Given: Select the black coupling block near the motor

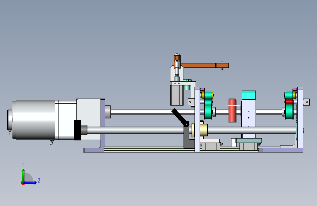Looking at the screenshot, I should click(77, 130).
